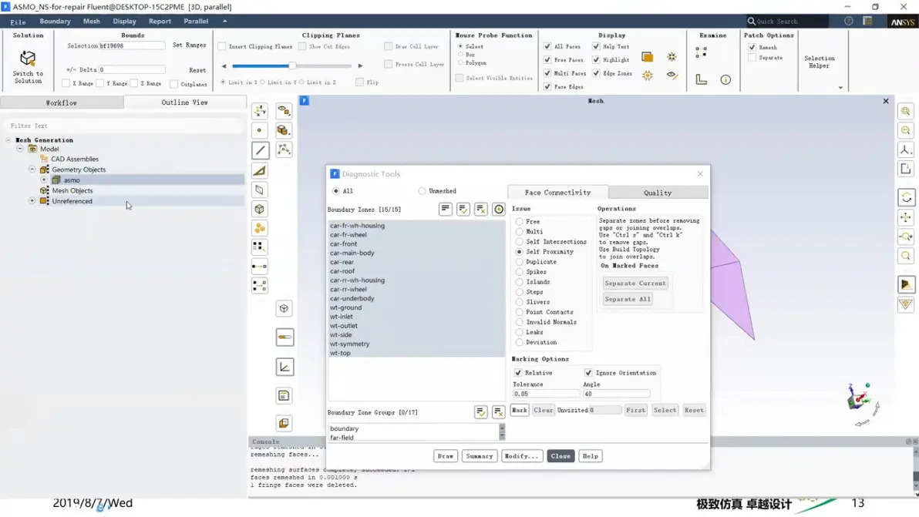
Task: Click the fit to window magnifier icon
Action: pyautogui.click(x=906, y=256)
